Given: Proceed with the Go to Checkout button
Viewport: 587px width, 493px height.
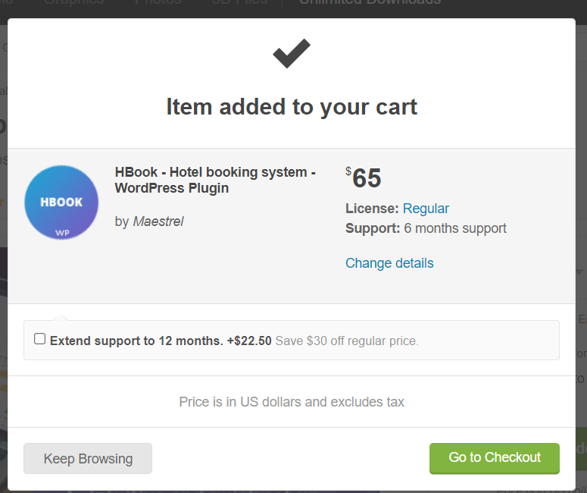Looking at the screenshot, I should [494, 458].
